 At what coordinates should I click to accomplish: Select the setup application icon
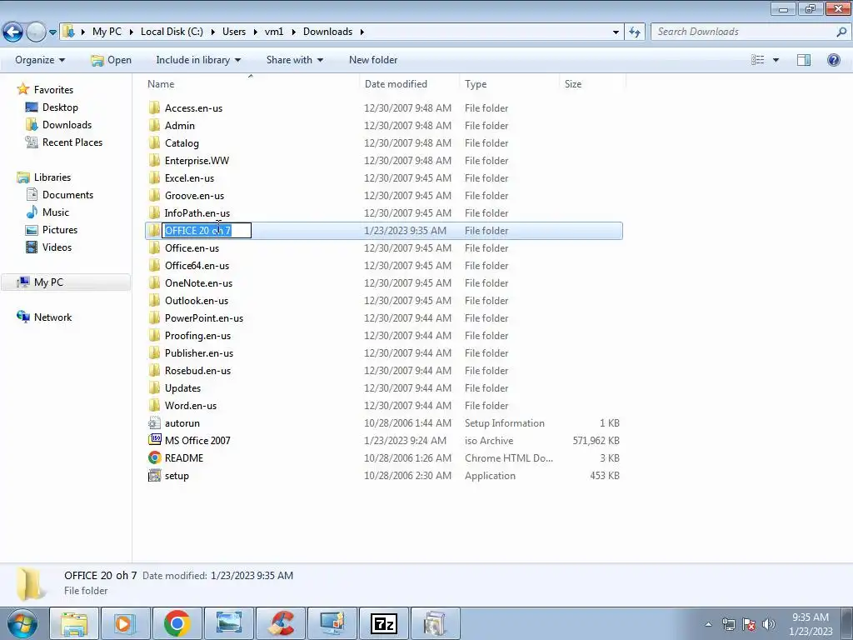click(154, 476)
